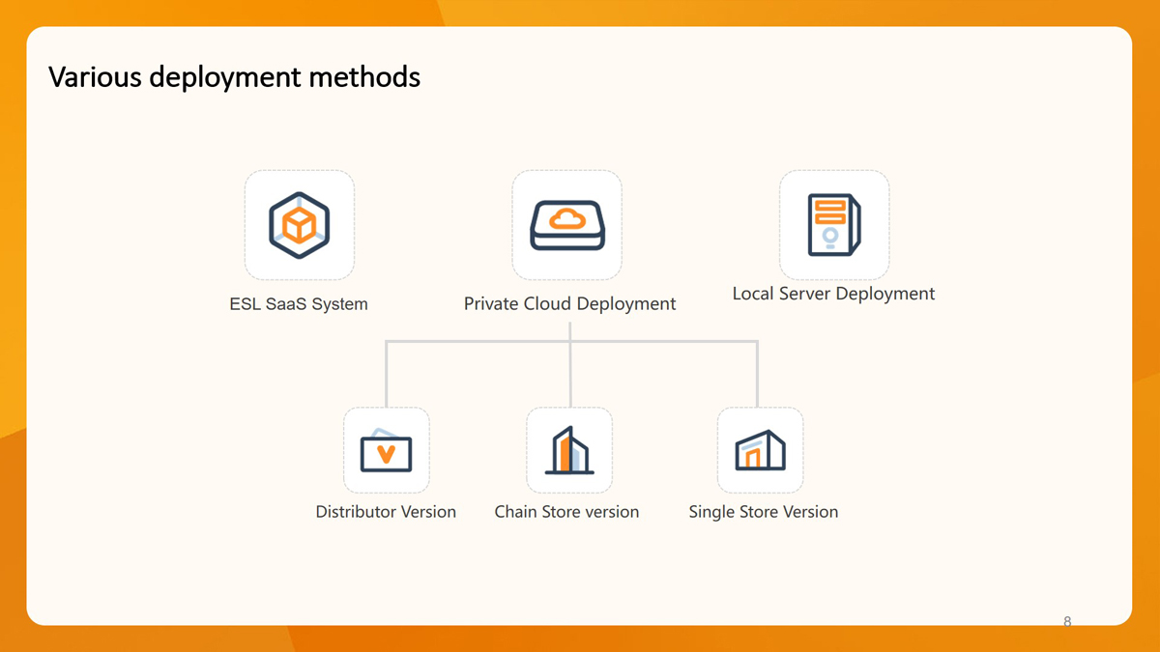Image resolution: width=1160 pixels, height=652 pixels.
Task: Click the "Chain Store version" caption
Action: point(566,512)
